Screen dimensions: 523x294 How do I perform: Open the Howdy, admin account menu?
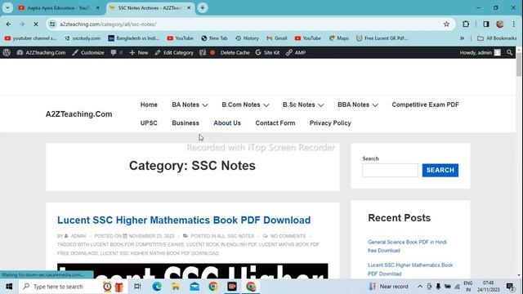click(480, 52)
